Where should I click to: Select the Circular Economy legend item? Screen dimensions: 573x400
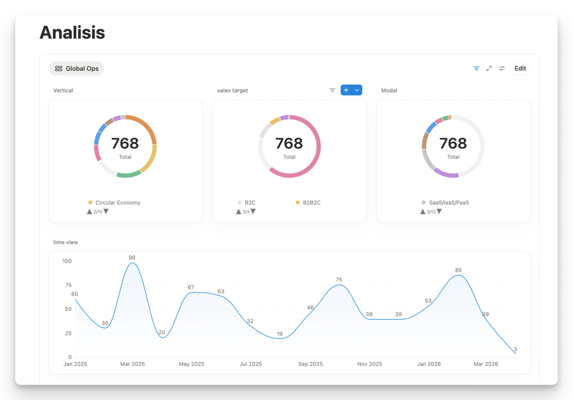(114, 203)
